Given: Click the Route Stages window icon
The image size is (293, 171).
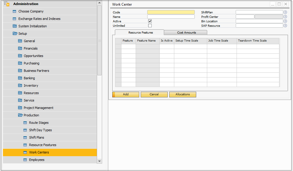Looking at the screenshot, I should tap(25, 123).
